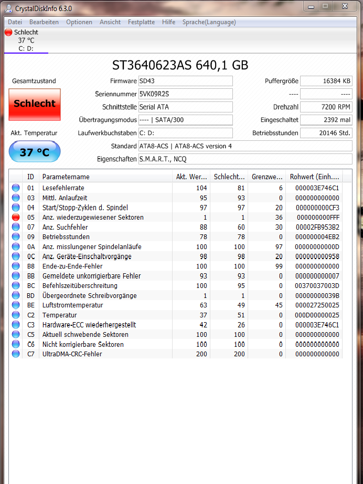Image resolution: width=363 pixels, height=484 pixels.
Task: Open the Hilfe menu
Action: 168,22
